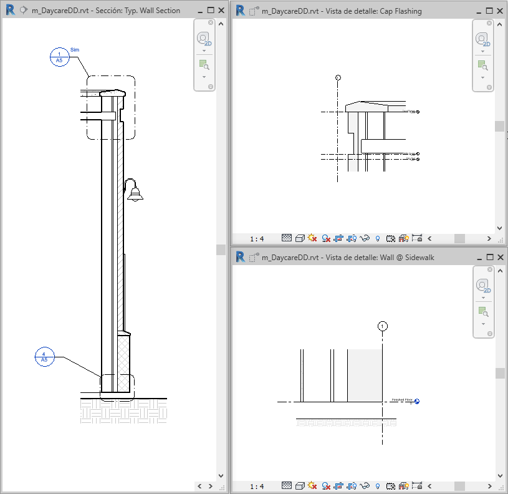Close navigation bar in Typ. Wall Section view
Image resolution: width=508 pixels, height=494 pixels.
click(211, 22)
